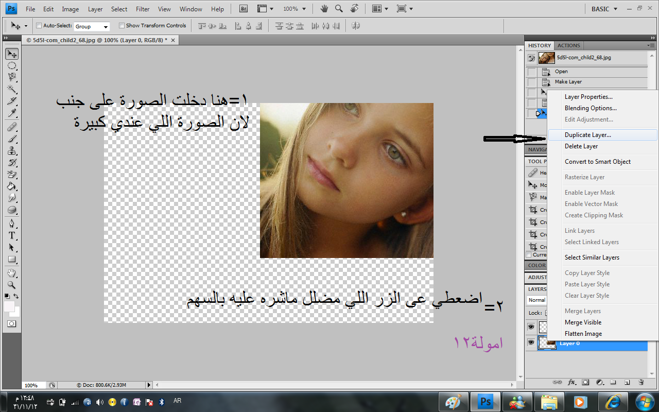Screen dimensions: 659x412
Task: Enable the Auto-Select checkbox
Action: point(39,26)
